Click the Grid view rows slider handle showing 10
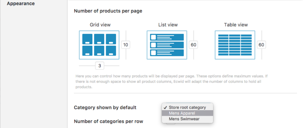Viewport: 303px width, 128px height. (x=126, y=45)
